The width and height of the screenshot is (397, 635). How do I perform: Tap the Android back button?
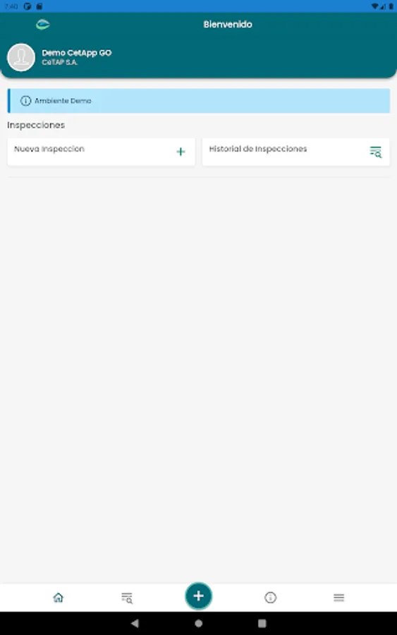(x=135, y=623)
